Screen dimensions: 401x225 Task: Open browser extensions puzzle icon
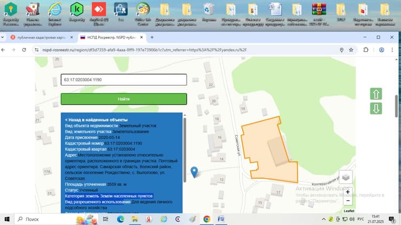[366, 50]
